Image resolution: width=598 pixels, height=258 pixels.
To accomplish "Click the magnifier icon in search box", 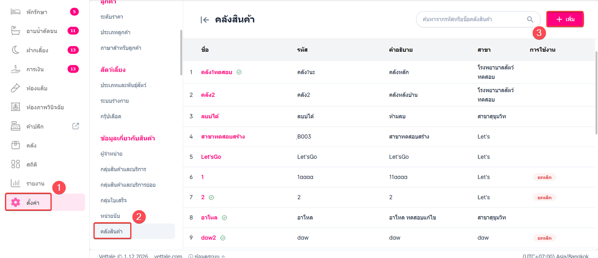I will point(530,19).
